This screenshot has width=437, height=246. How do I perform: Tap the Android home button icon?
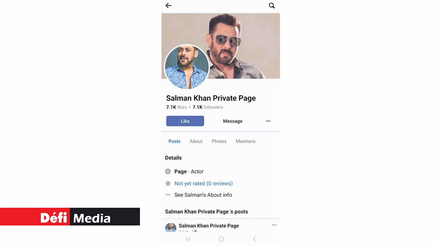click(x=221, y=239)
